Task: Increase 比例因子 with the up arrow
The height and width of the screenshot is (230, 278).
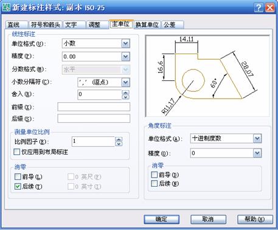Action: pos(119,139)
